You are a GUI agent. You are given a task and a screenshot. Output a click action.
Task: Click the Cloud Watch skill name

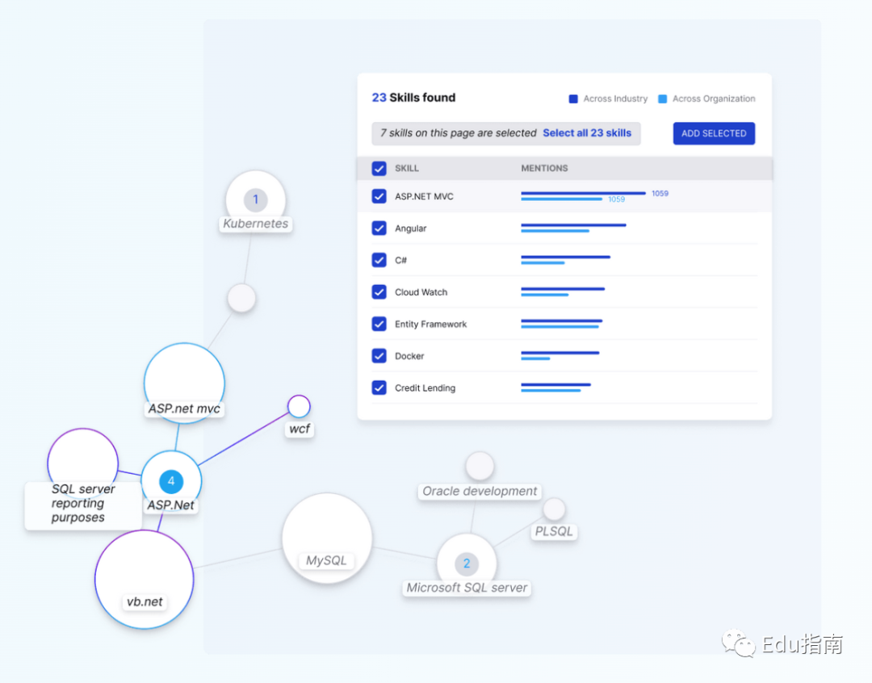click(421, 292)
